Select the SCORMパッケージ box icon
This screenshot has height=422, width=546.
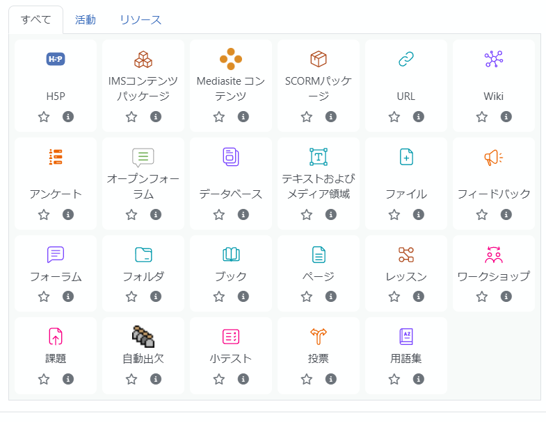[319, 59]
